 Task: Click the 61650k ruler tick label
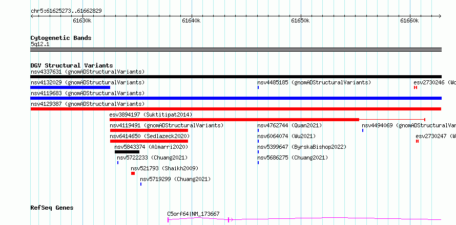(300, 20)
